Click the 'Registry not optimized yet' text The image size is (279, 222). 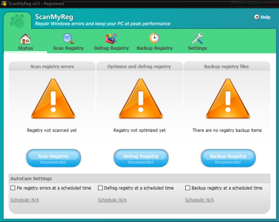click(x=139, y=130)
